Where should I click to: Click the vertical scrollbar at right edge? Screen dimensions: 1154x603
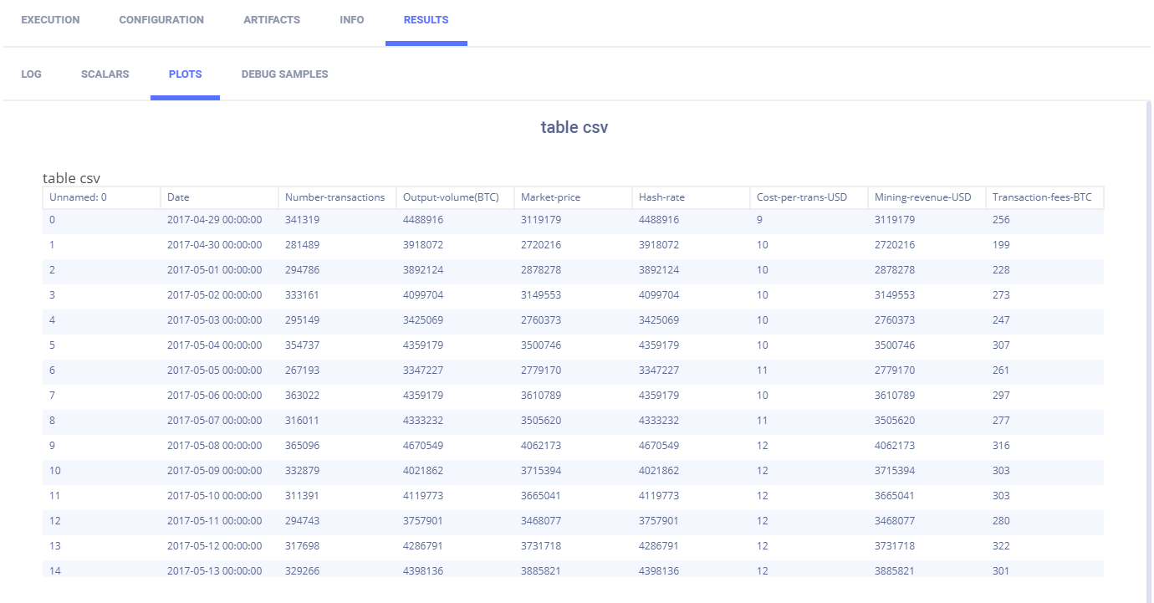coord(1147,335)
